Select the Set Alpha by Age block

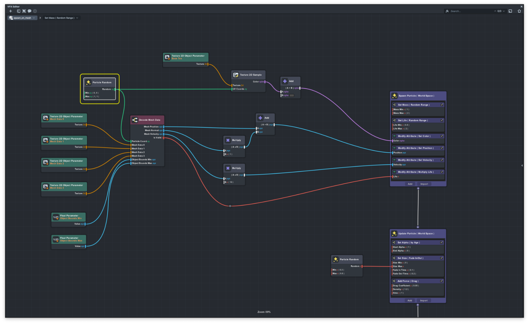coord(409,242)
